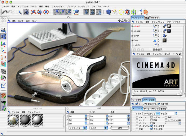186x136 pixels.
Task: Toggle the Z axis lock icon
Action: click(x=69, y=12)
